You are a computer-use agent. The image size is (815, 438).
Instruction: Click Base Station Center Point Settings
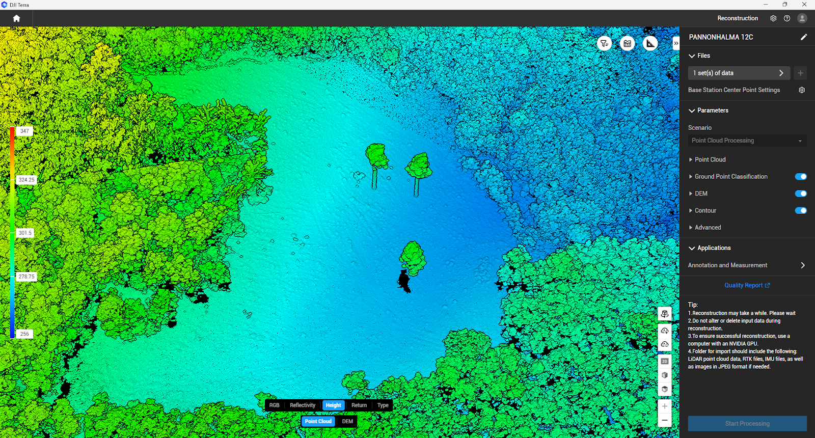click(x=734, y=90)
